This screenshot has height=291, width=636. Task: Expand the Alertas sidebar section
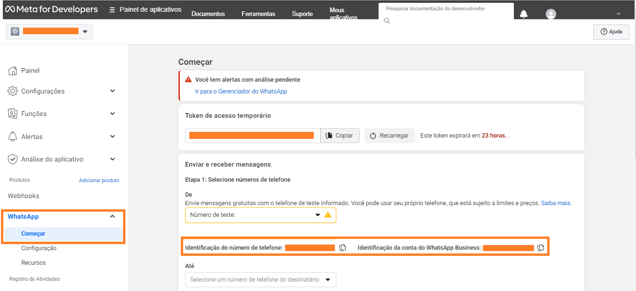(112, 137)
